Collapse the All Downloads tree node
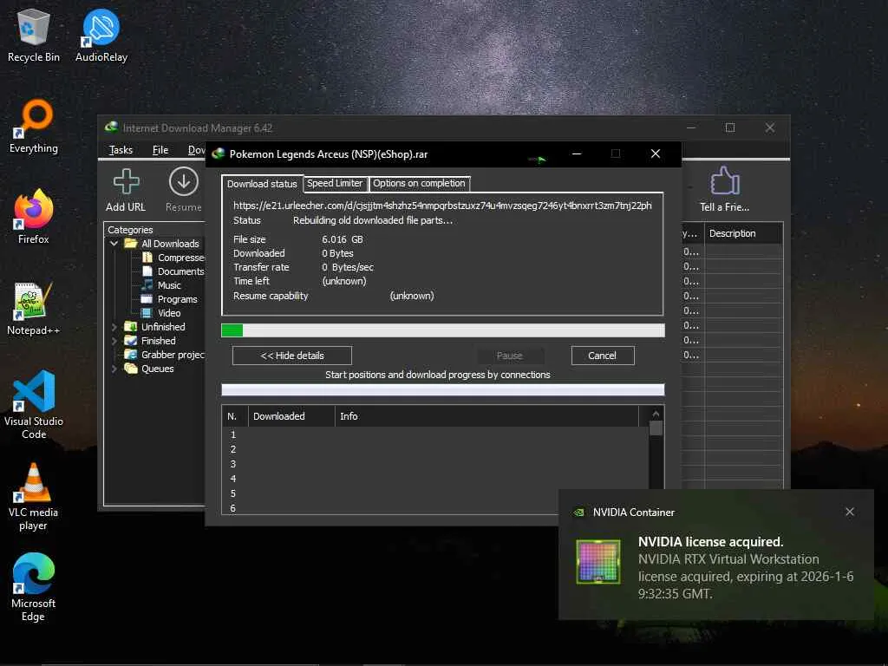This screenshot has width=888, height=666. 114,244
